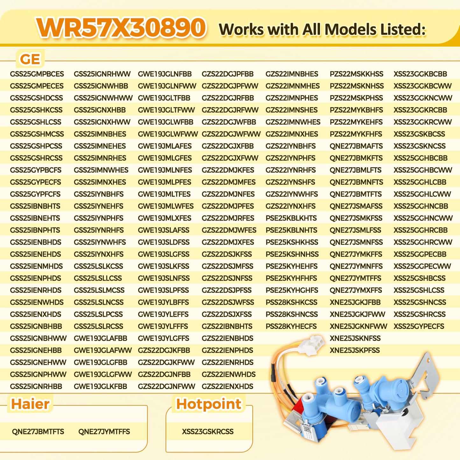
Task: Click model number GZS22IYNRHFS
Action: (291, 170)
